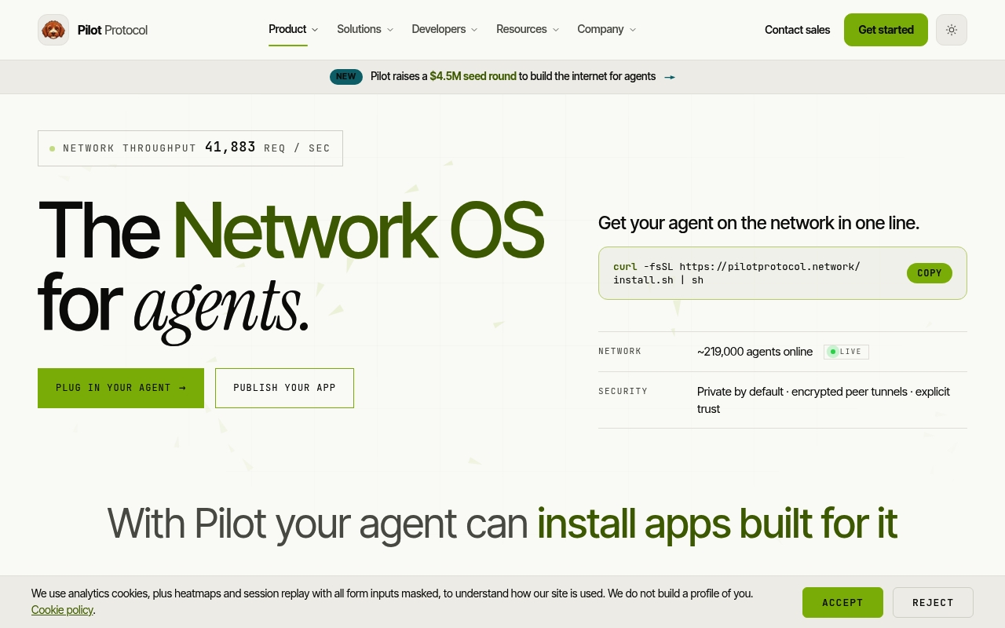Click the SECURITY row label
The width and height of the screenshot is (1005, 628).
[x=623, y=392]
